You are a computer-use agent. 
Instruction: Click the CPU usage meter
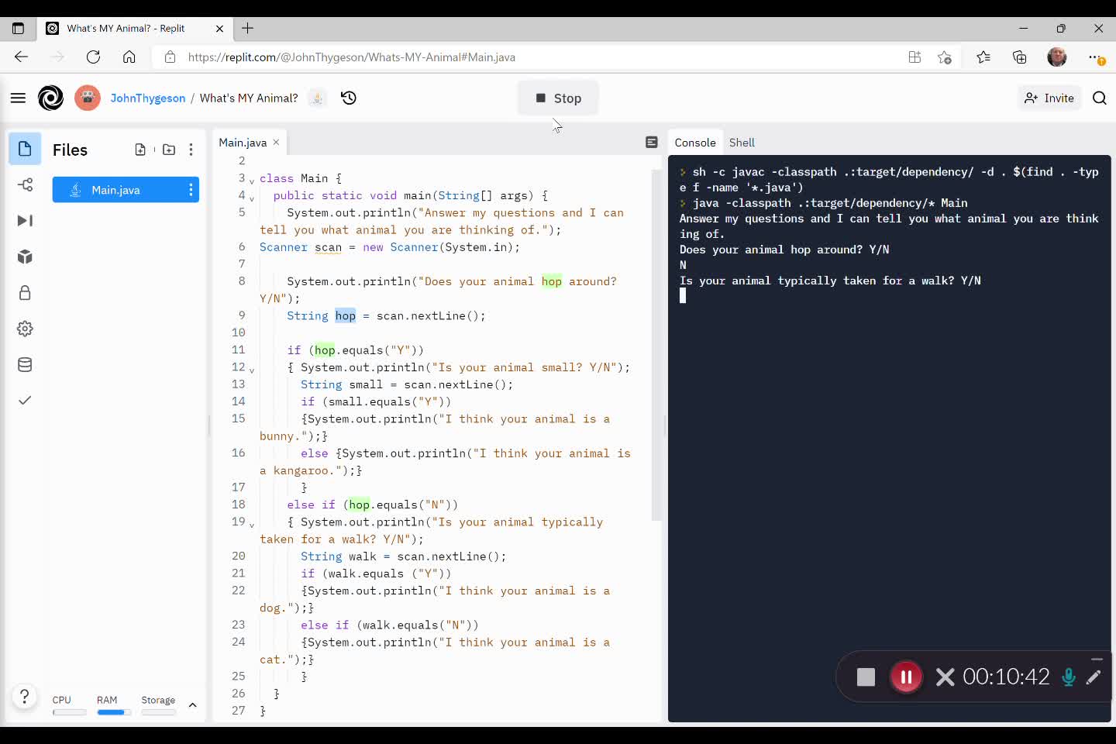[x=69, y=705]
